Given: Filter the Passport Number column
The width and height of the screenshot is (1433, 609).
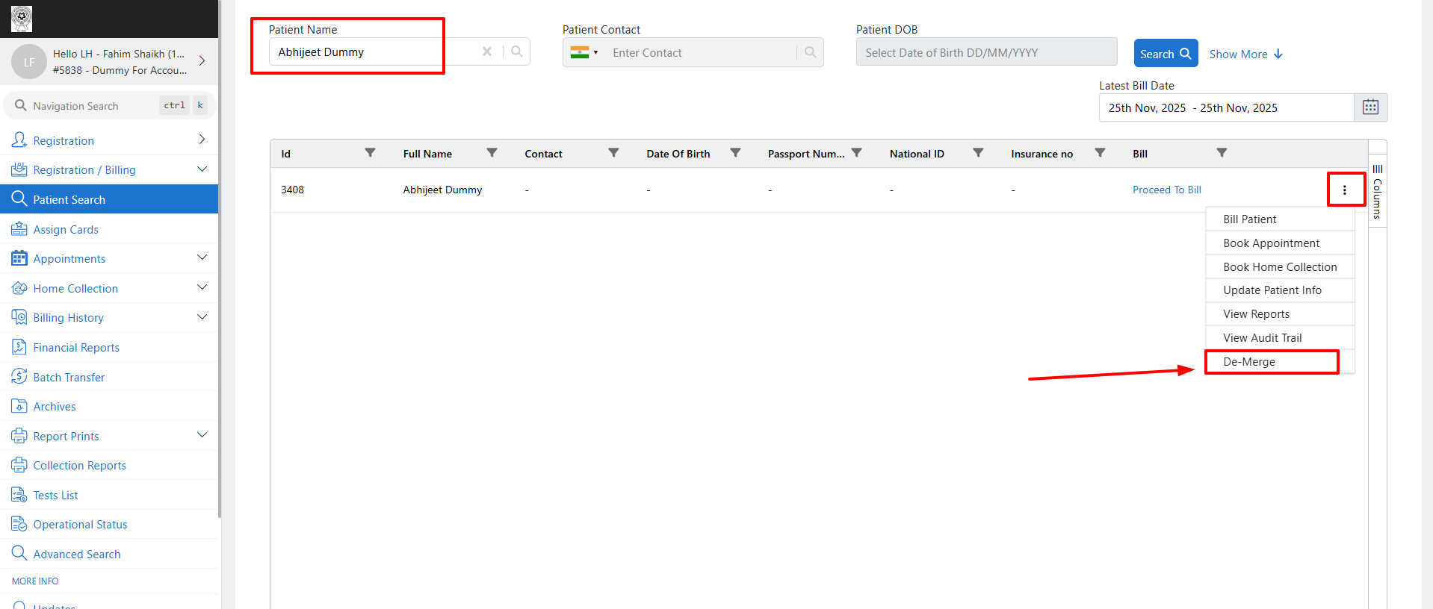Looking at the screenshot, I should pyautogui.click(x=857, y=153).
